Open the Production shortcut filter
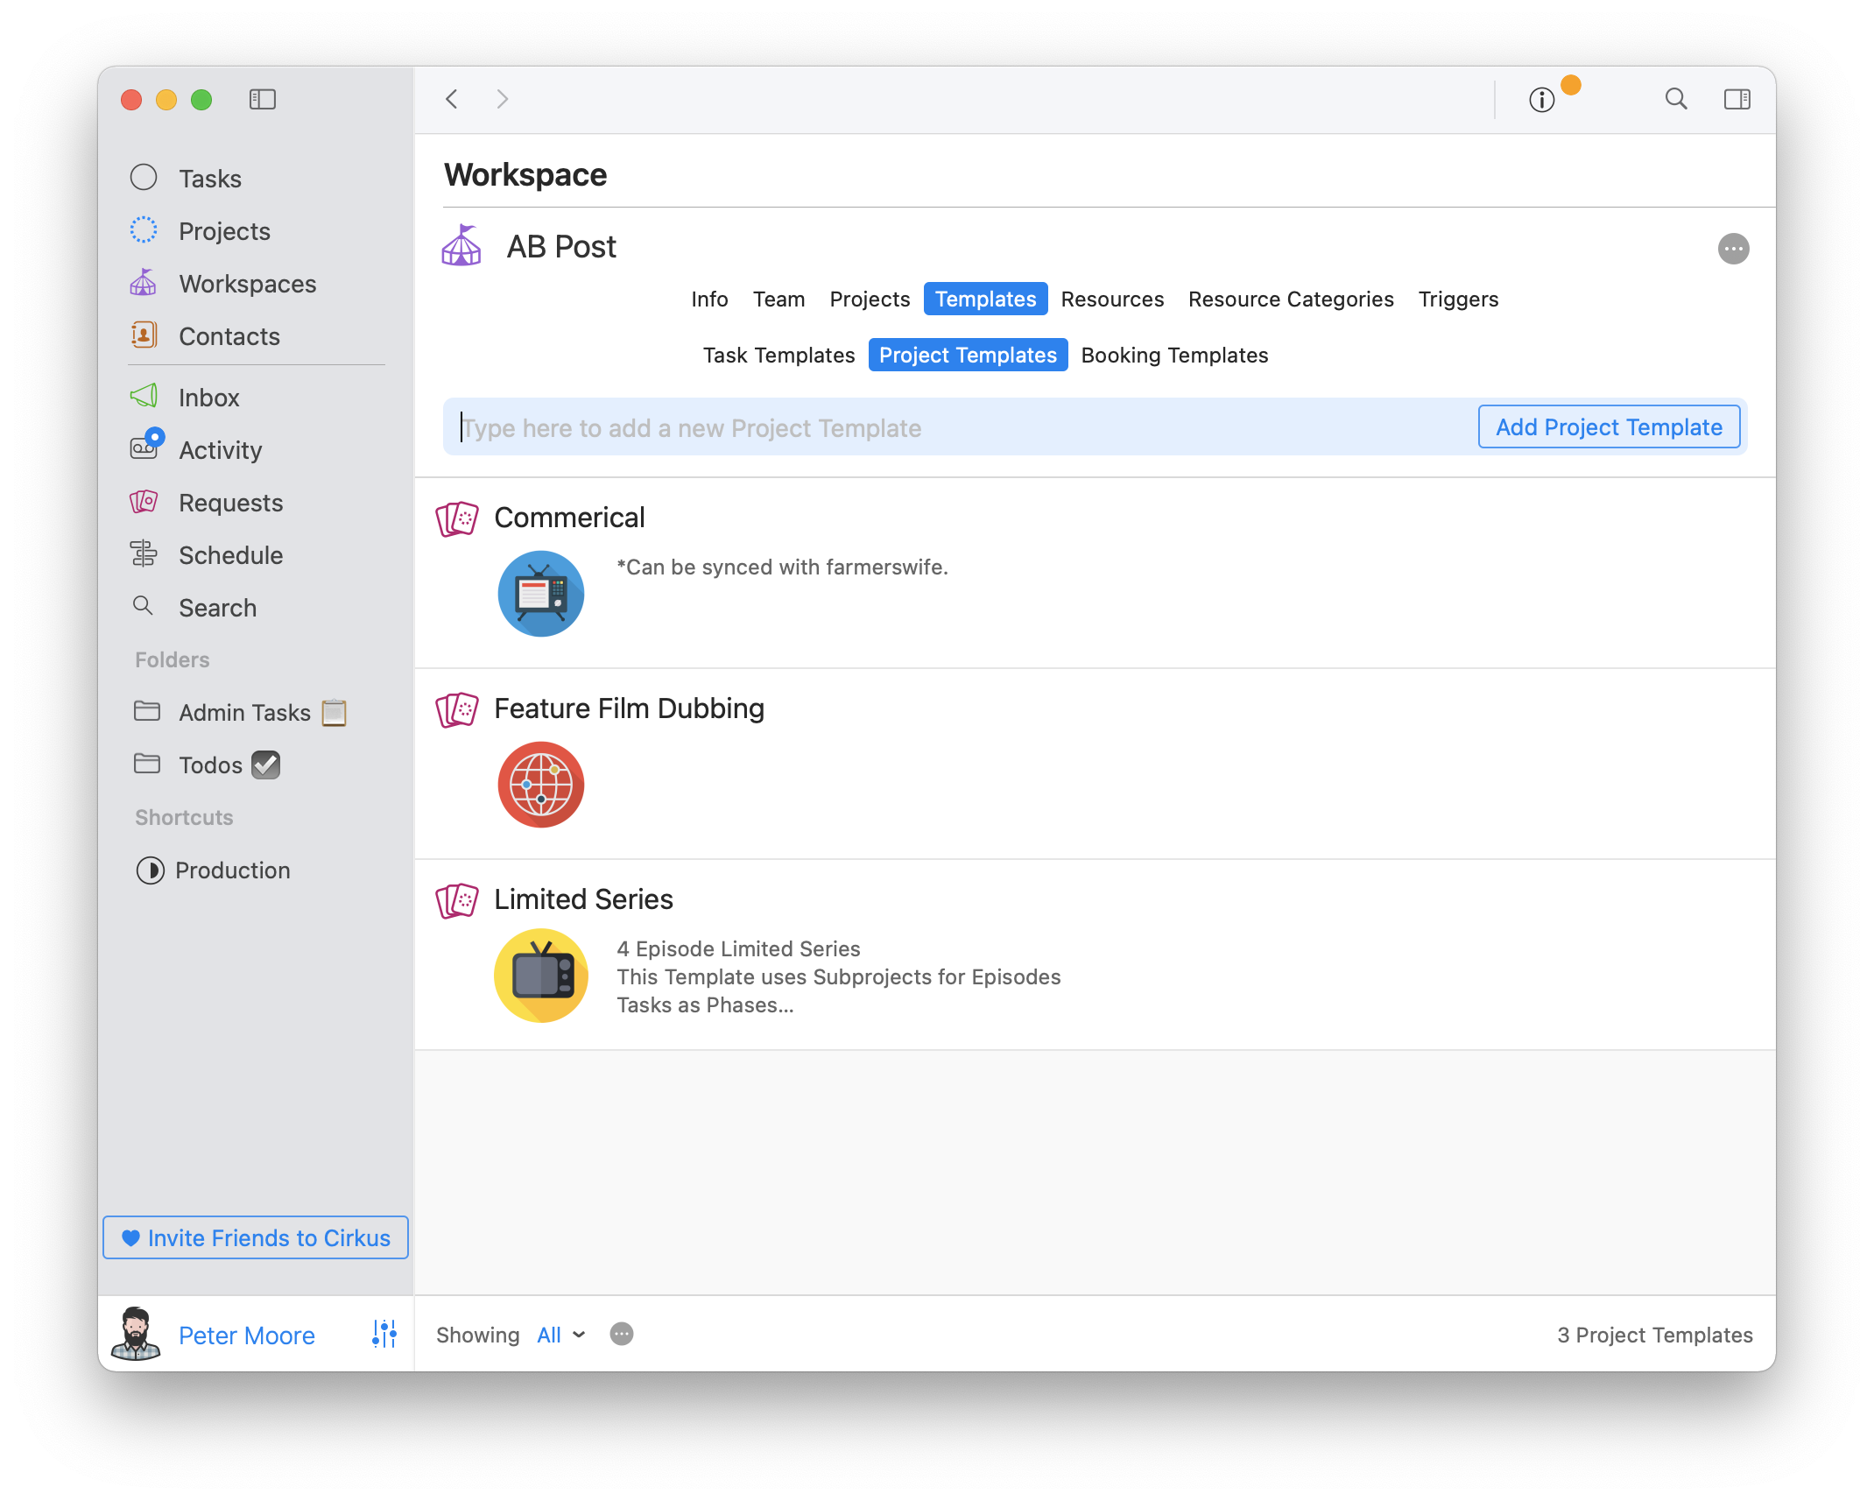This screenshot has width=1874, height=1501. coord(231,870)
